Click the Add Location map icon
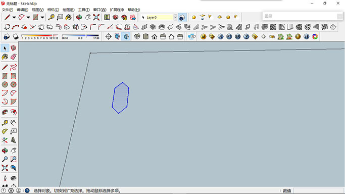This screenshot has width=345, height=194. (x=107, y=17)
